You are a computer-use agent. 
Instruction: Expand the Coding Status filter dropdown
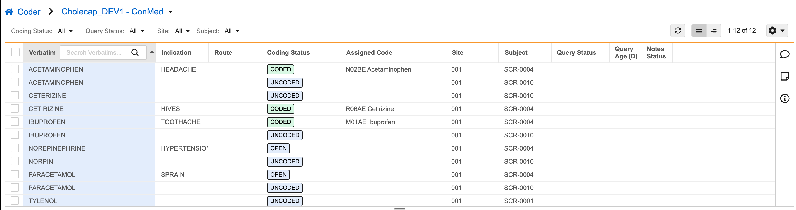[65, 31]
